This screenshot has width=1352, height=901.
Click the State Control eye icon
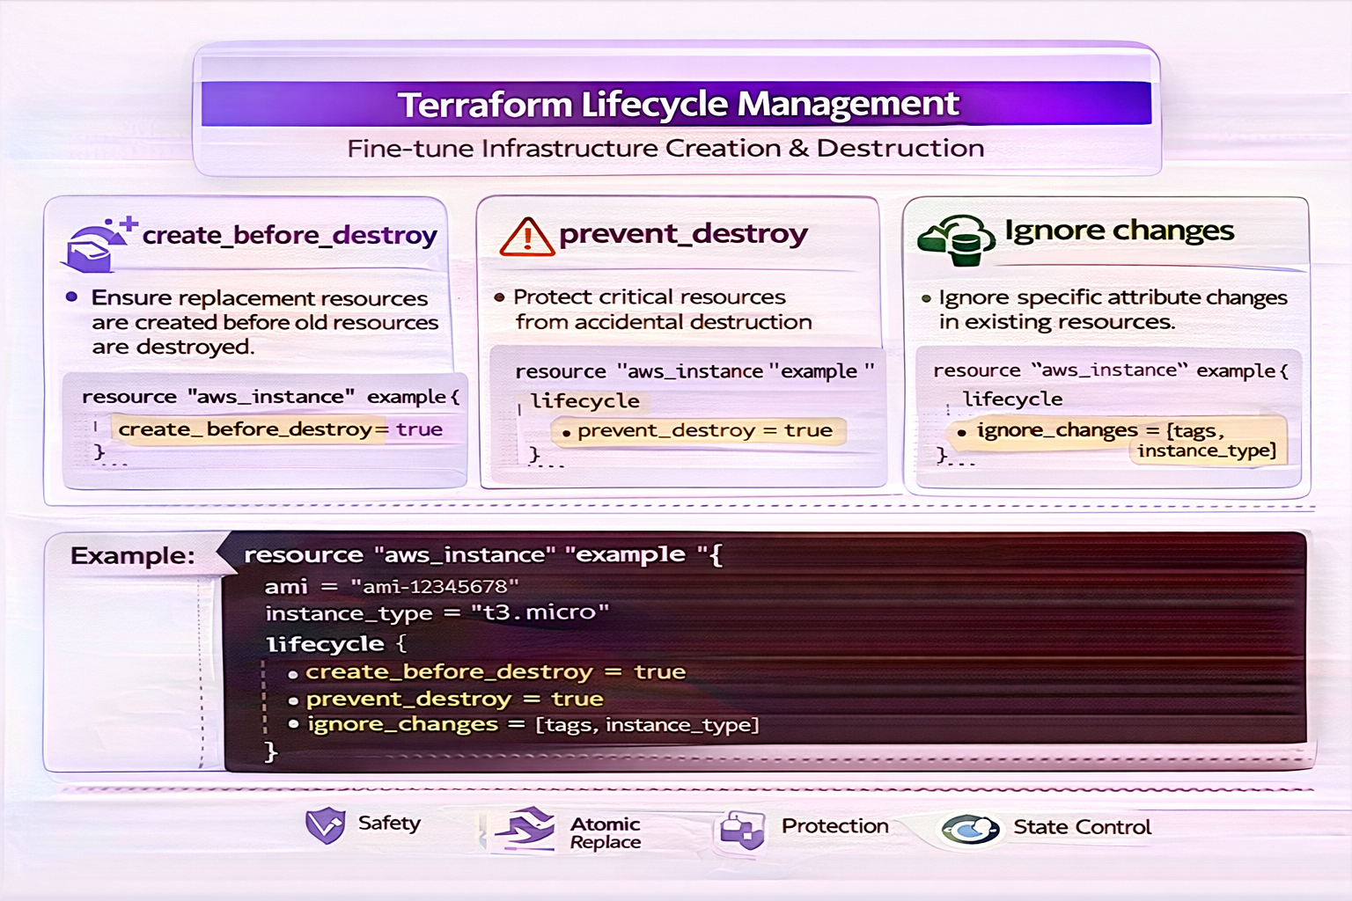pyautogui.click(x=970, y=829)
